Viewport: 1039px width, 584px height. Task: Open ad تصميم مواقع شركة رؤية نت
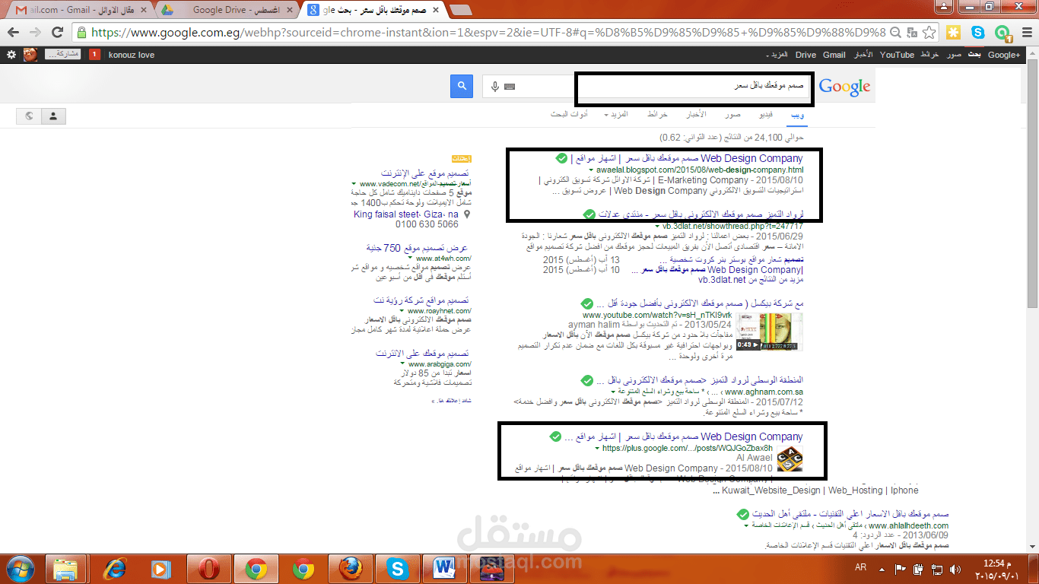pos(421,300)
